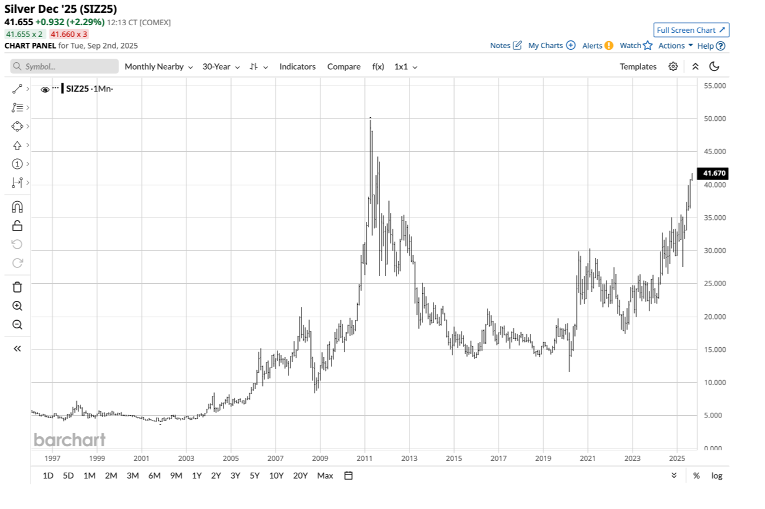
Task: Expand Fibonacci tool submenu arrow
Action: coord(28,107)
